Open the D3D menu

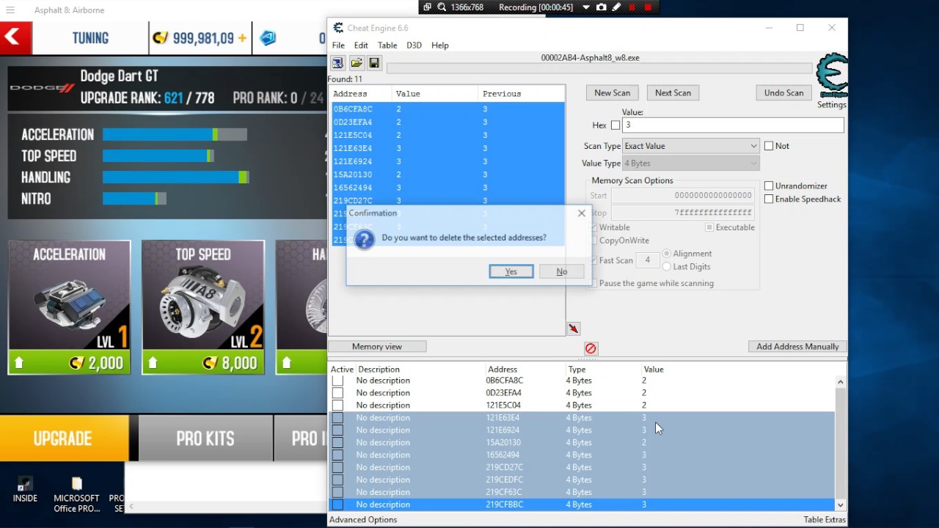point(414,45)
